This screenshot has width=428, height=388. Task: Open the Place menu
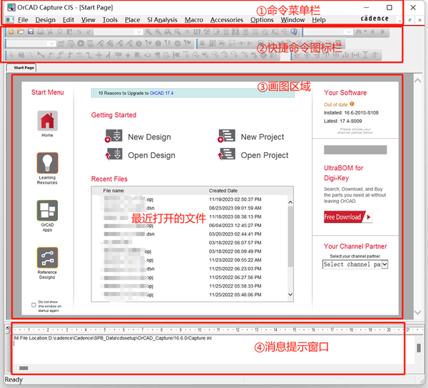[132, 20]
